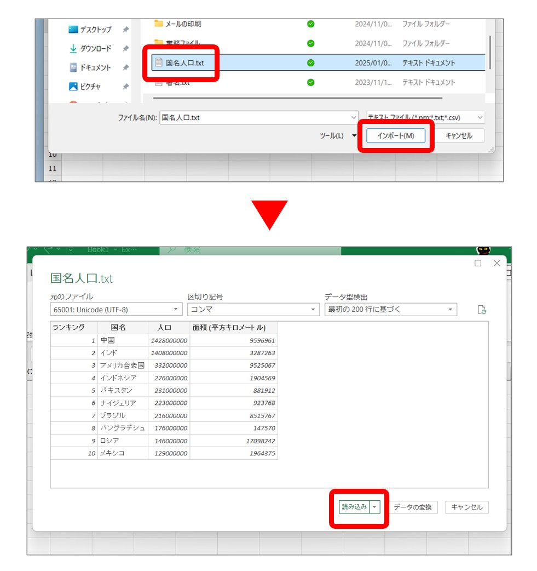Click the 読み込み load button
This screenshot has width=537, height=571.
pyautogui.click(x=354, y=507)
